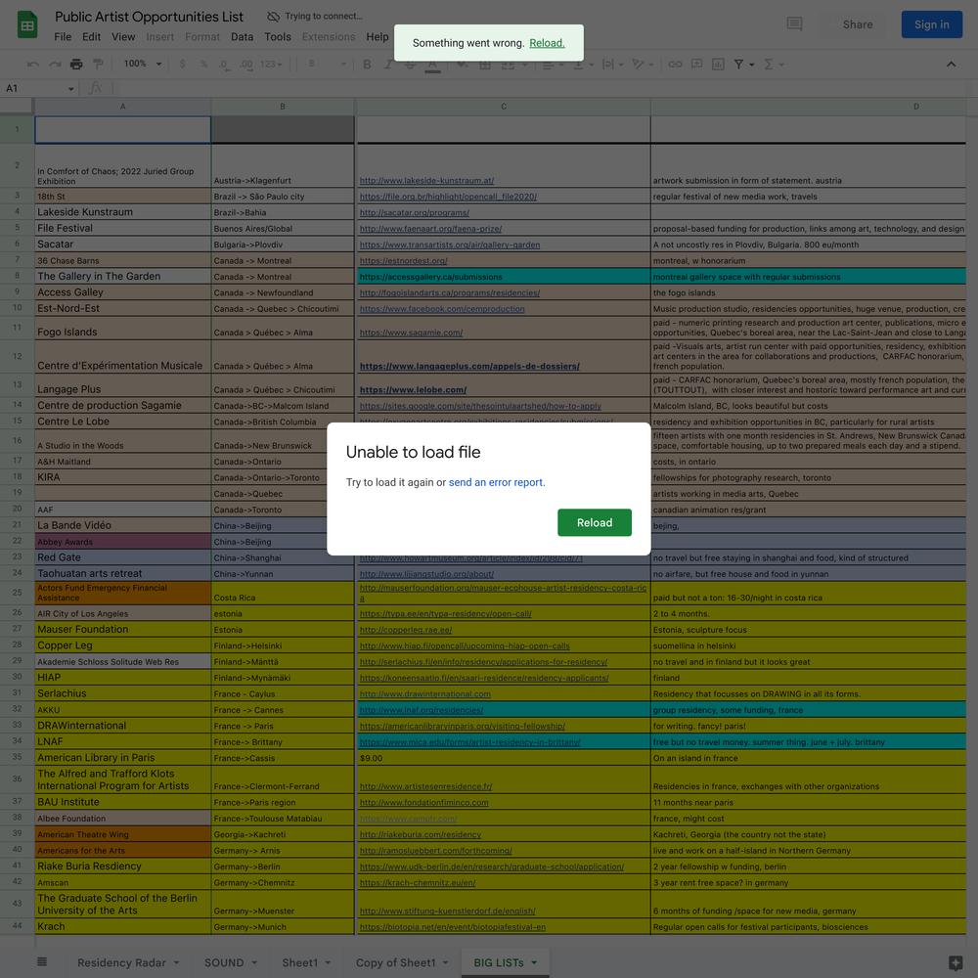Viewport: 978px width, 978px height.
Task: Open the Data menu
Action: tap(242, 37)
